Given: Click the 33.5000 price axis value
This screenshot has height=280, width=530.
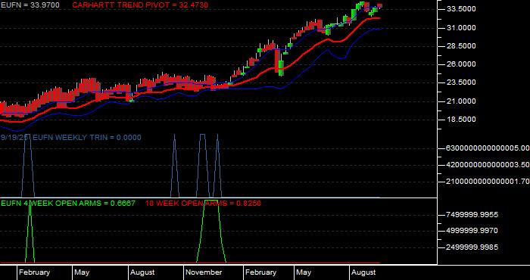Looking at the screenshot, I should (x=460, y=9).
